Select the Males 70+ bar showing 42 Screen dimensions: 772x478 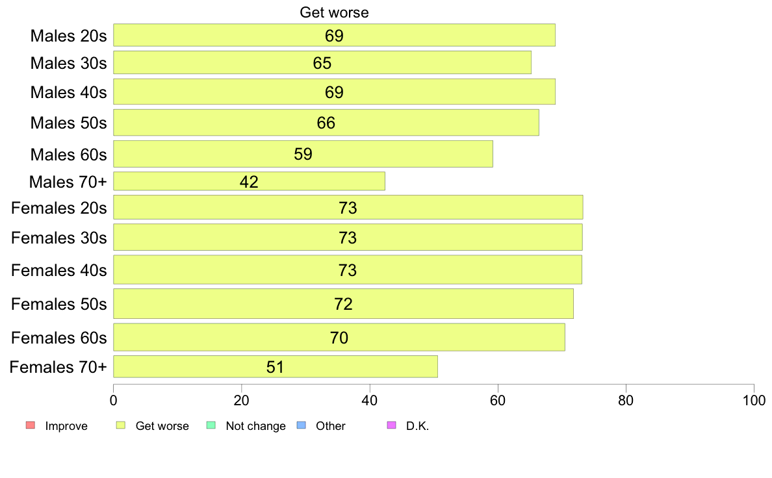pyautogui.click(x=249, y=181)
